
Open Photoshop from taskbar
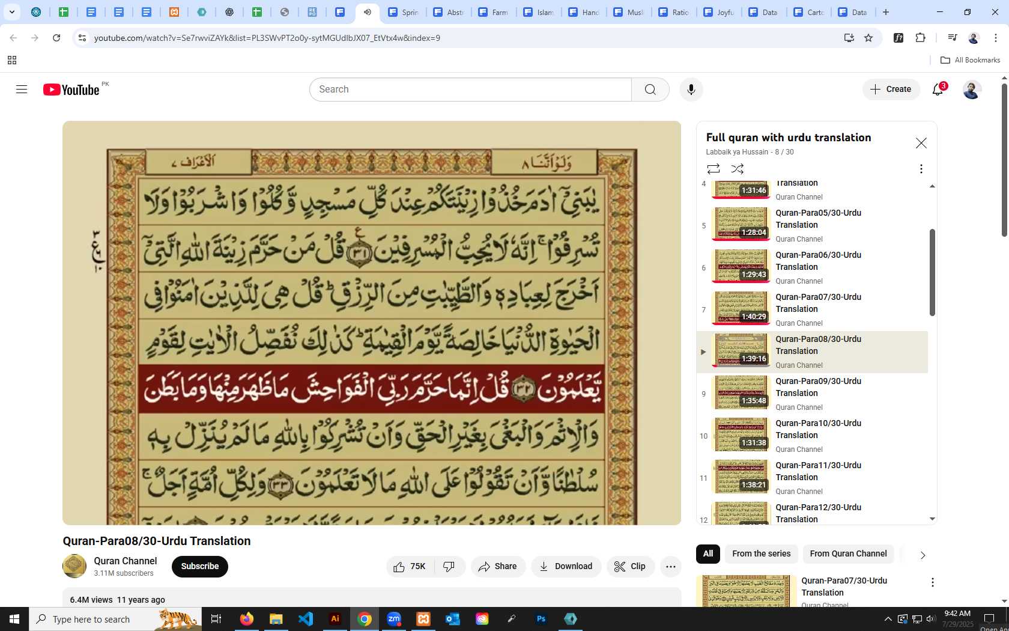point(541,619)
